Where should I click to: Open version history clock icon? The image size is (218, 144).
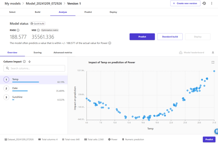click(x=204, y=4)
